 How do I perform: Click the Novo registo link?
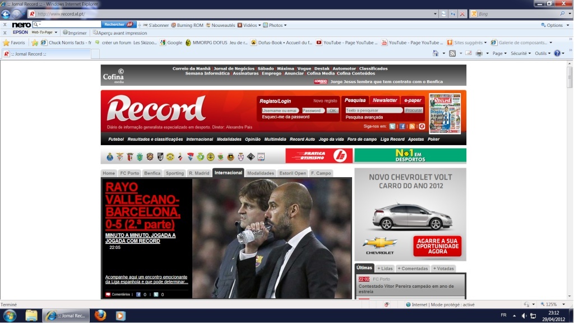(x=325, y=101)
